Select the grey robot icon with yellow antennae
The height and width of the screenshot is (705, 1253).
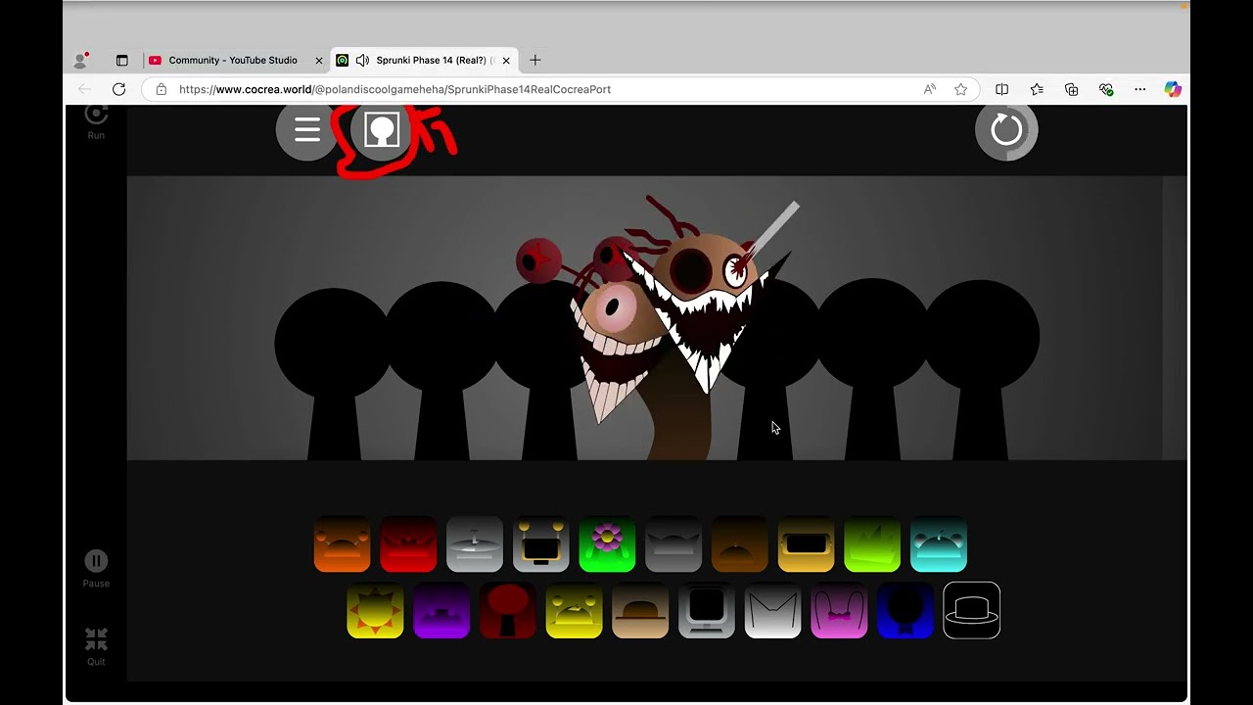click(541, 544)
